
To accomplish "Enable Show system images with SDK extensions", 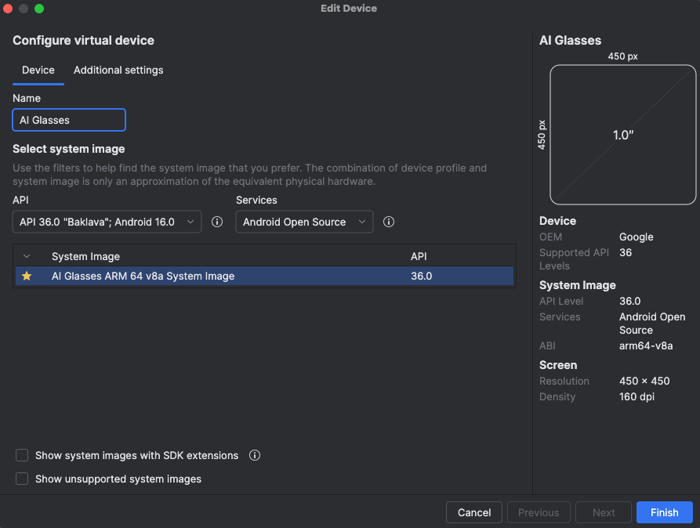I will (22, 455).
